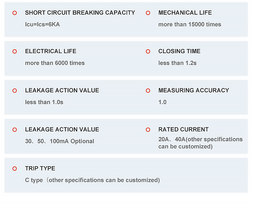
Task: Click the red circle beside Electrical Life
Action: click(x=14, y=52)
